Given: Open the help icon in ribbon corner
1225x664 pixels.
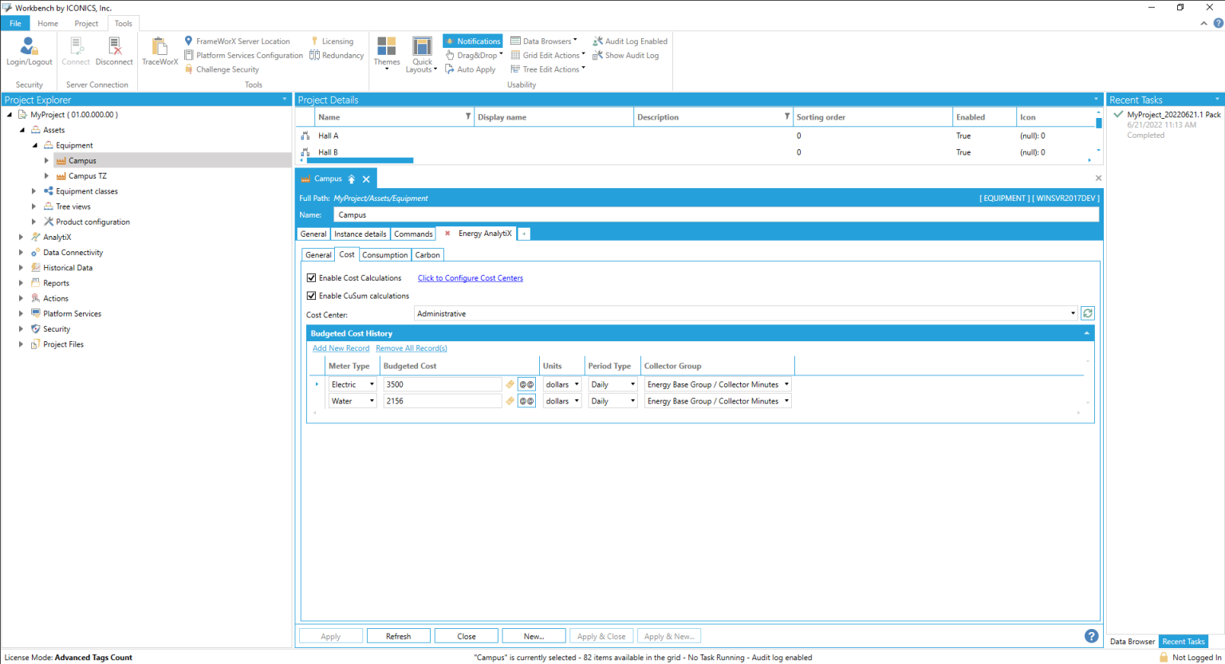Looking at the screenshot, I should [x=1218, y=23].
